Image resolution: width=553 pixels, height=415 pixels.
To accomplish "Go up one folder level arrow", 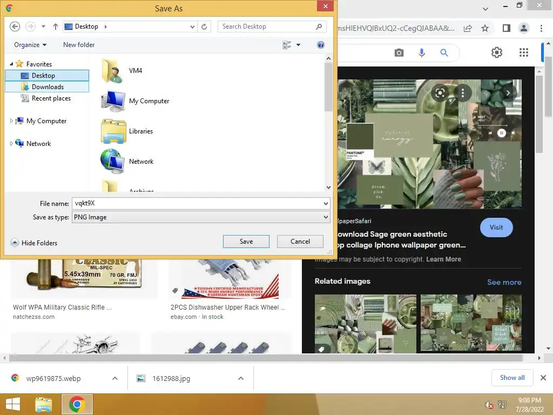I will (x=56, y=26).
